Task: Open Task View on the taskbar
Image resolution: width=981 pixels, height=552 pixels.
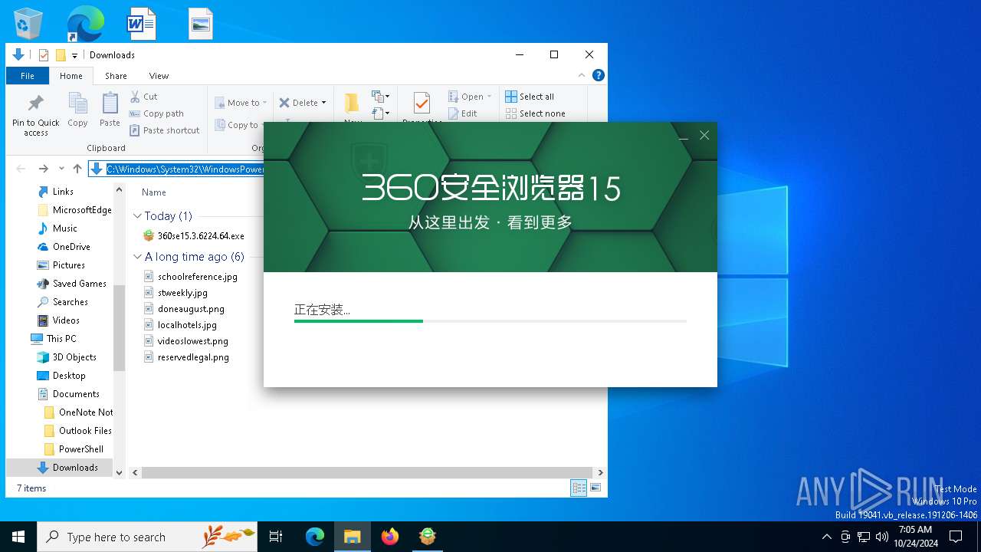Action: point(276,537)
